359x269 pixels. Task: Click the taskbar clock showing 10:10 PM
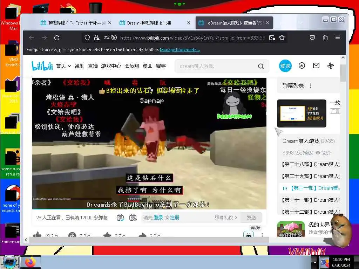[x=341, y=262]
